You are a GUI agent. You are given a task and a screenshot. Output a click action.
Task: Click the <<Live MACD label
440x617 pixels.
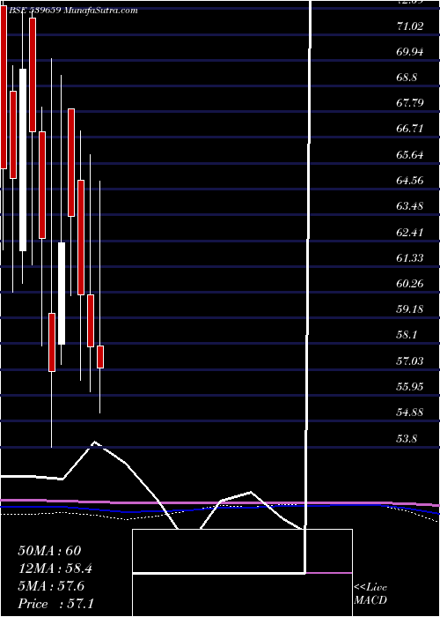(x=370, y=594)
